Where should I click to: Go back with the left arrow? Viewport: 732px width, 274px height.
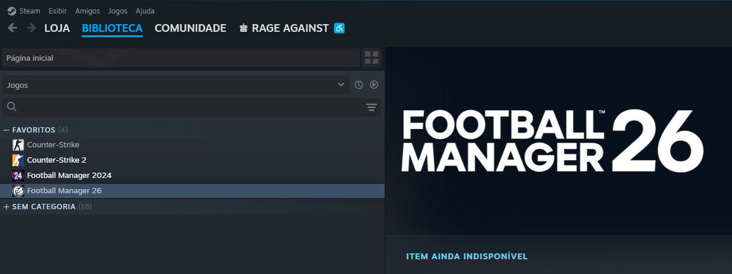pos(12,28)
